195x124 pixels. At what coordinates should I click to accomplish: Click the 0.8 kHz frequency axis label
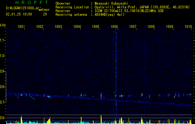[x=2, y=87]
